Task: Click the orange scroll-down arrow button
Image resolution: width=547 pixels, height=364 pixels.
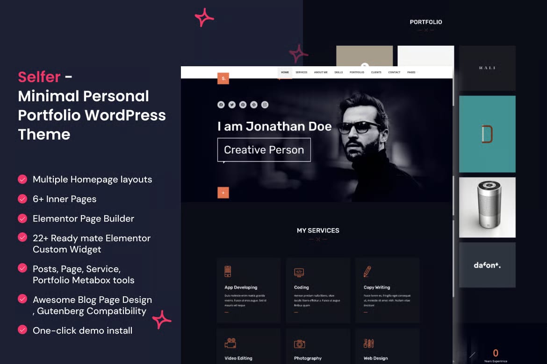Action: (223, 193)
